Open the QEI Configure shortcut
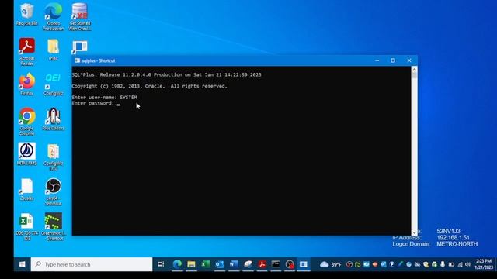The image size is (497, 279). 54,84
